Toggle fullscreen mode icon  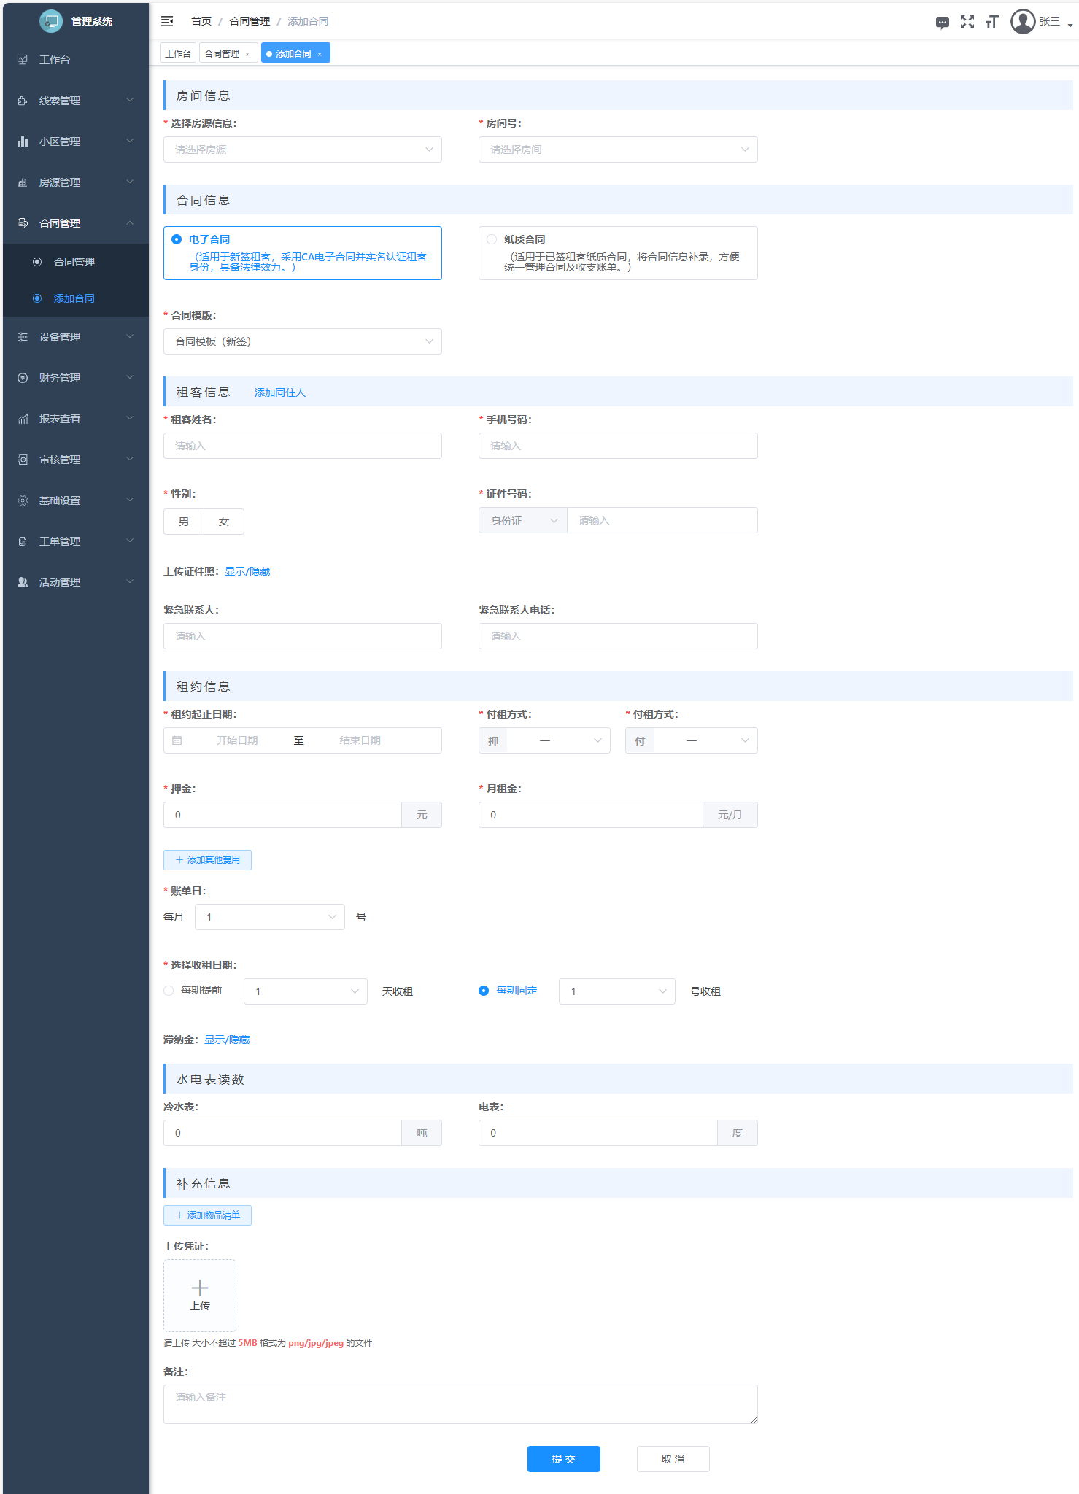tap(967, 22)
